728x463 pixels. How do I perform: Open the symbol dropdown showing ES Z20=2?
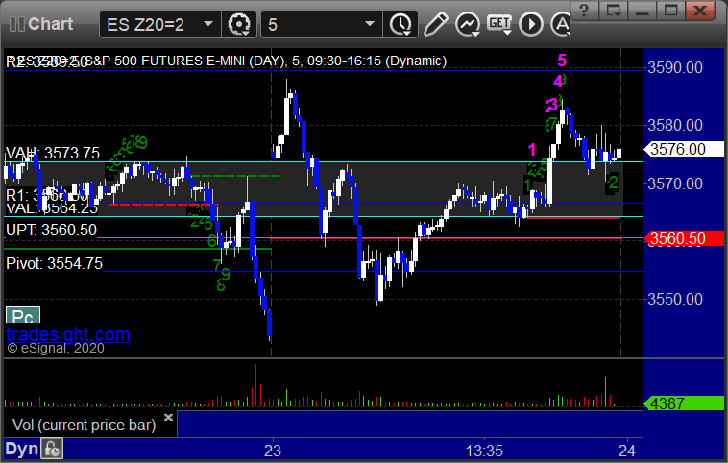[x=158, y=24]
